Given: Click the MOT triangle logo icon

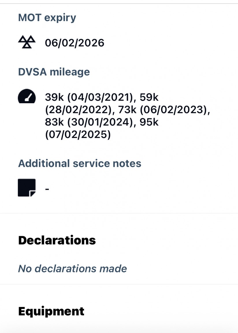Looking at the screenshot, I should pyautogui.click(x=27, y=43).
